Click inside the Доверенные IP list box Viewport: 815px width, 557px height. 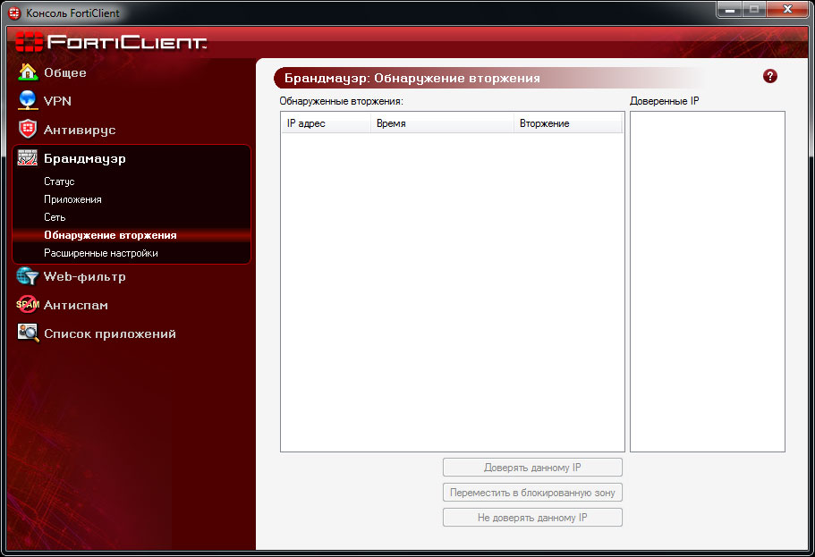708,281
